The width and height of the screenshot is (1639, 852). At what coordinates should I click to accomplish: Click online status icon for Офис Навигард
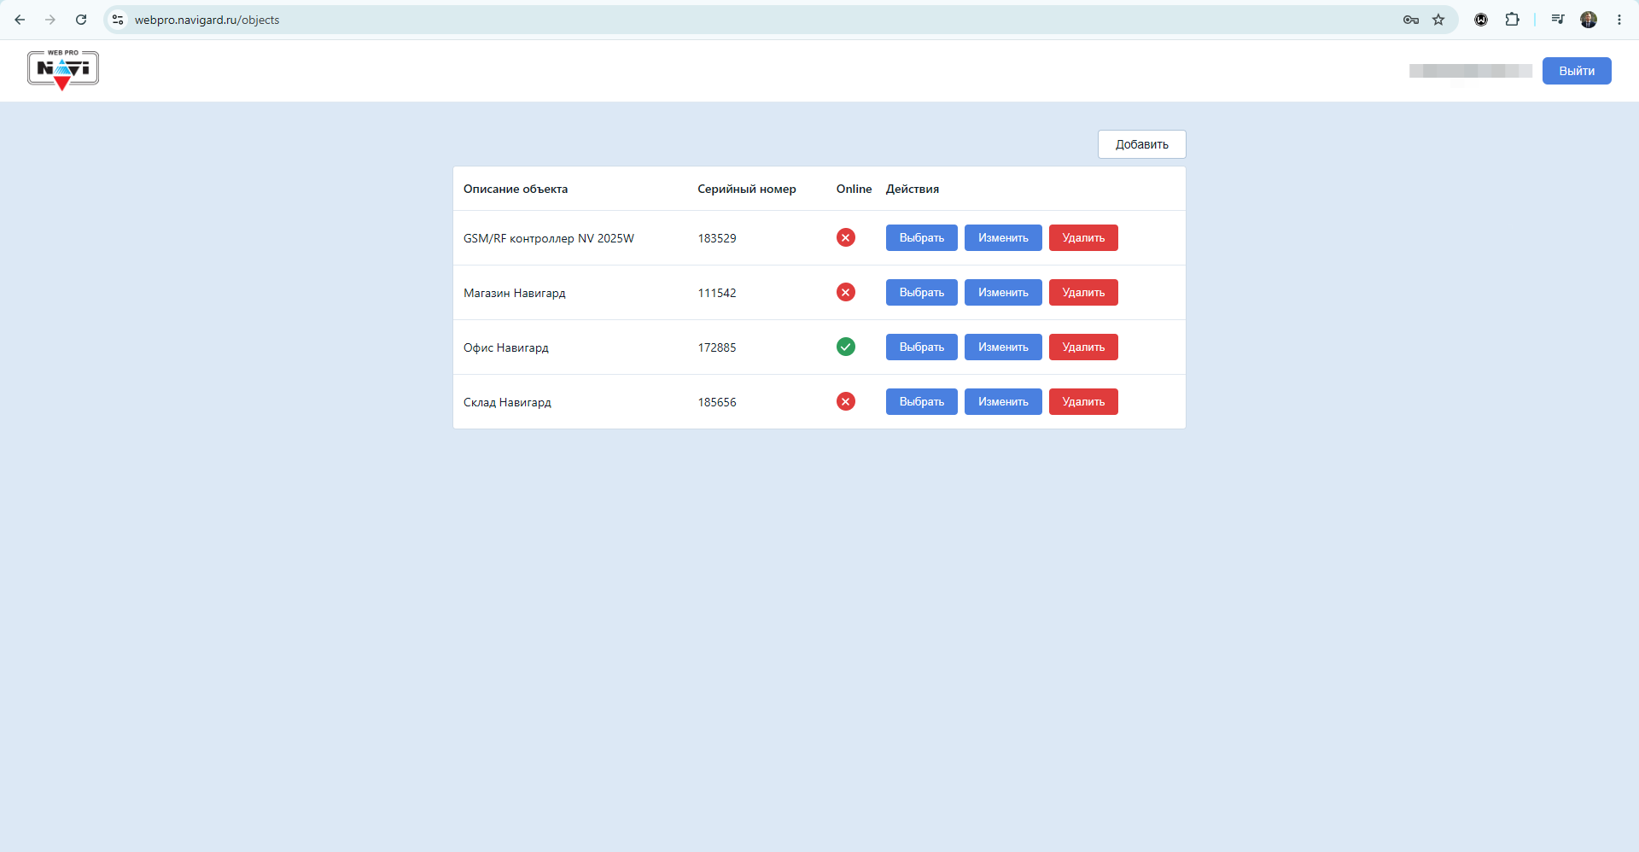click(x=846, y=347)
